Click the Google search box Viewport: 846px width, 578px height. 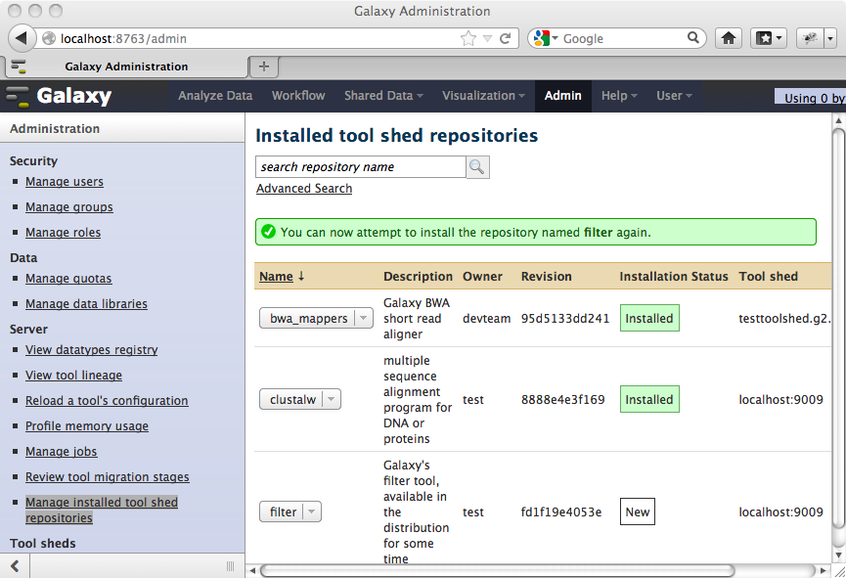click(x=623, y=38)
